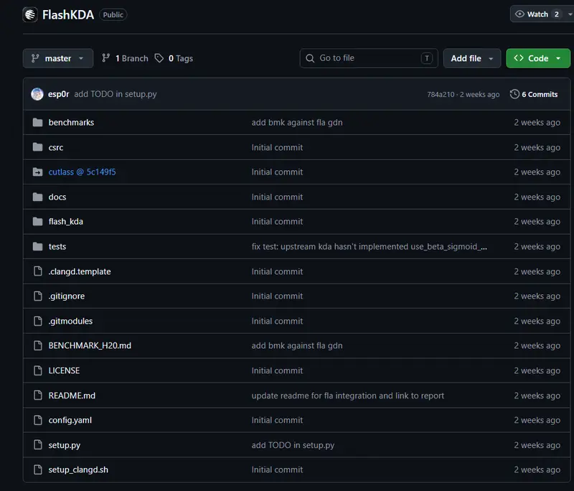Open the cutlass @ 5c149f5 submodule
Viewport: 574px width, 491px height.
pyautogui.click(x=82, y=172)
